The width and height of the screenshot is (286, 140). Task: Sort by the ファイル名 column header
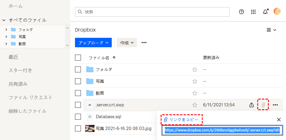(x=99, y=58)
